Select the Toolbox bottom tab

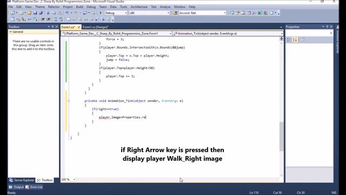[x=45, y=180]
